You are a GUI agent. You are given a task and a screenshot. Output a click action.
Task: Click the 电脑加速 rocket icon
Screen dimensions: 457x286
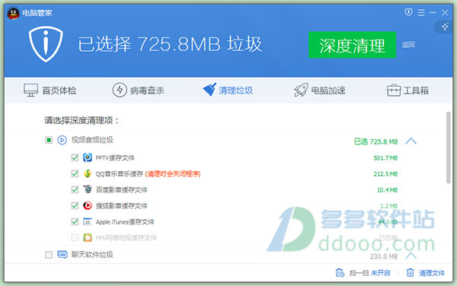(x=301, y=90)
